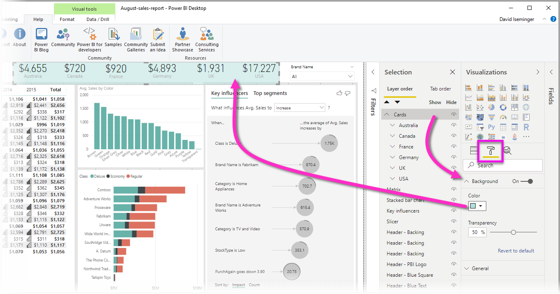Select the gauge visual
This screenshot has width=560, height=294.
coord(503,117)
